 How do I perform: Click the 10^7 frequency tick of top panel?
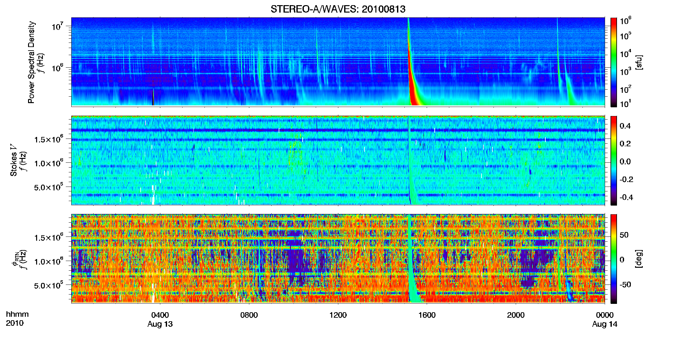click(x=57, y=26)
